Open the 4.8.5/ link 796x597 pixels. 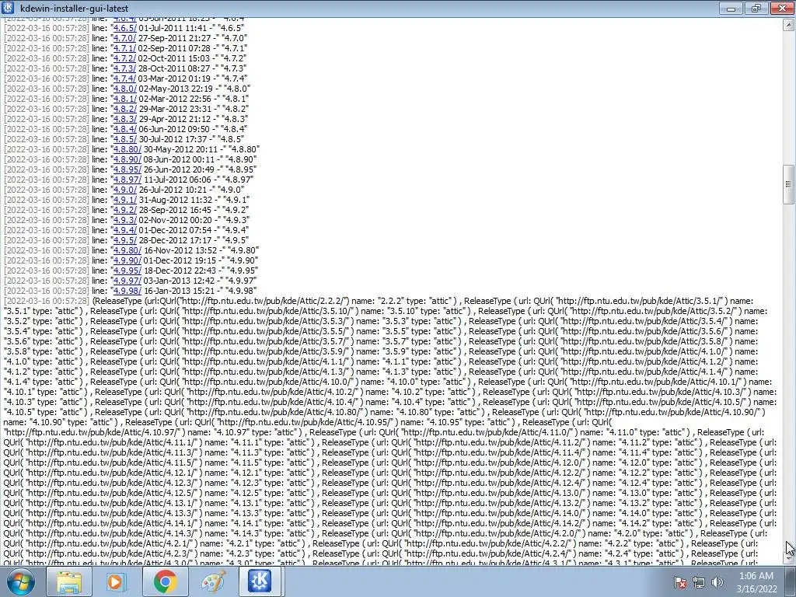tap(124, 139)
